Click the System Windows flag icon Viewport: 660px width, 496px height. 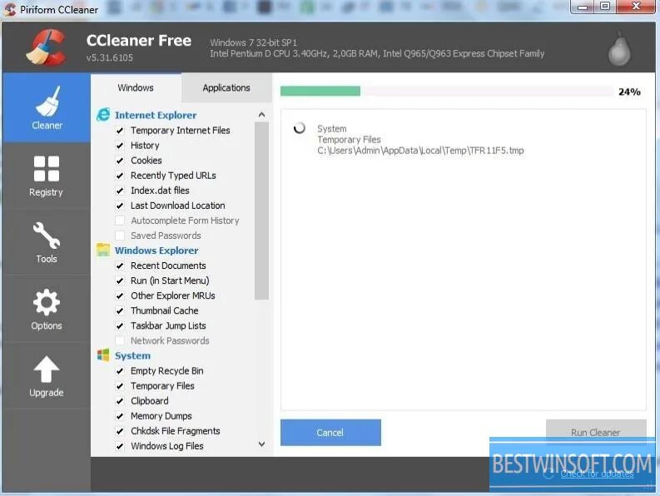(x=103, y=355)
